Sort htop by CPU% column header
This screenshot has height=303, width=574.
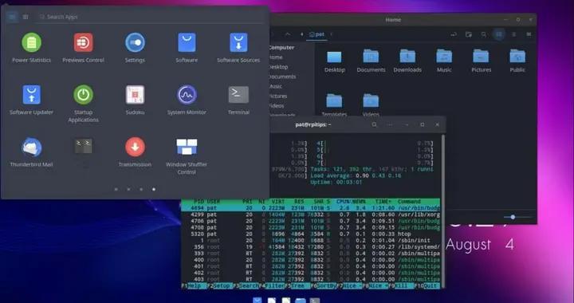coord(344,202)
